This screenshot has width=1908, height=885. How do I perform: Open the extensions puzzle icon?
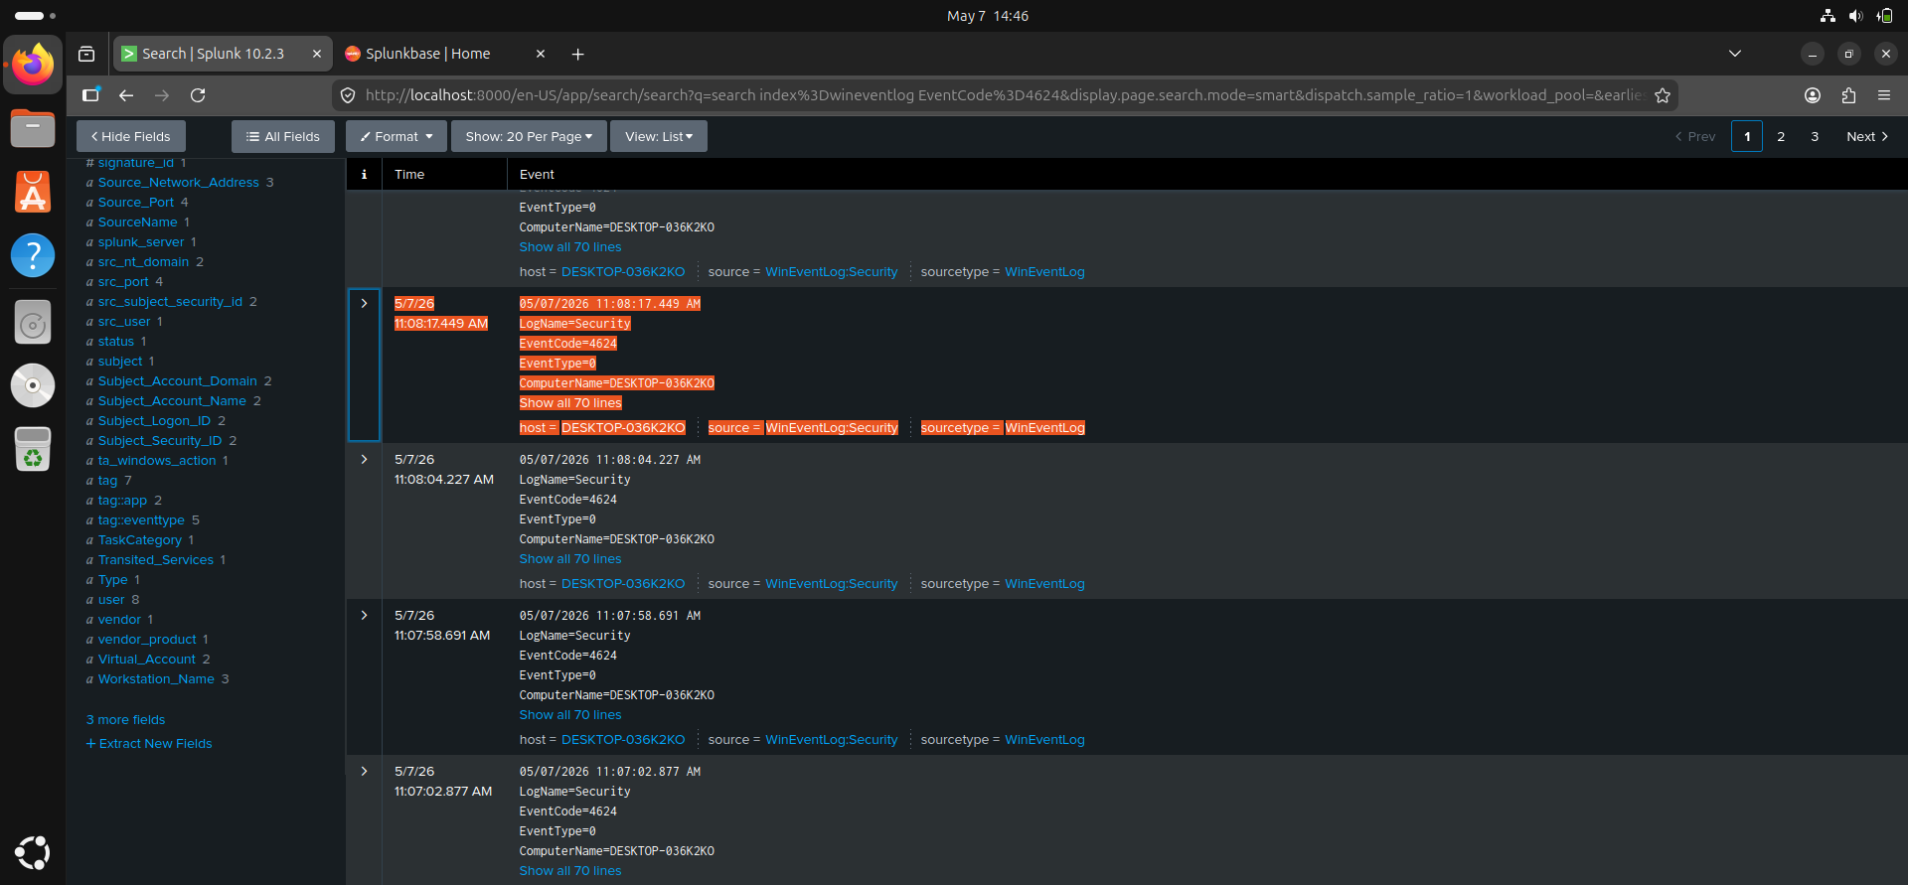1848,95
